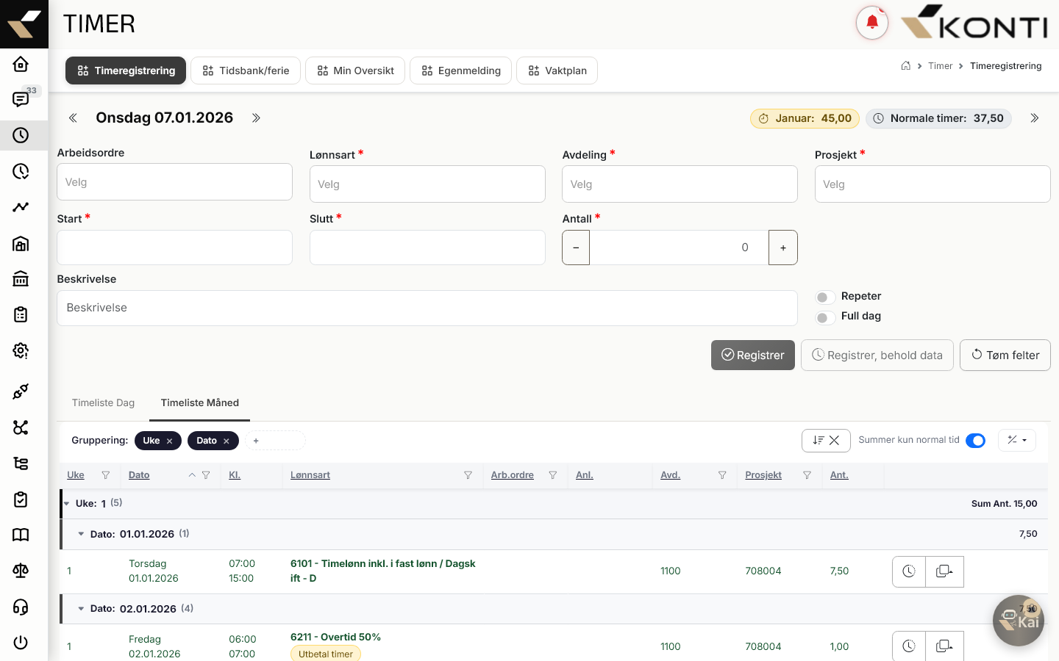Open the open book sidebar icon
The width and height of the screenshot is (1059, 661).
[21, 535]
